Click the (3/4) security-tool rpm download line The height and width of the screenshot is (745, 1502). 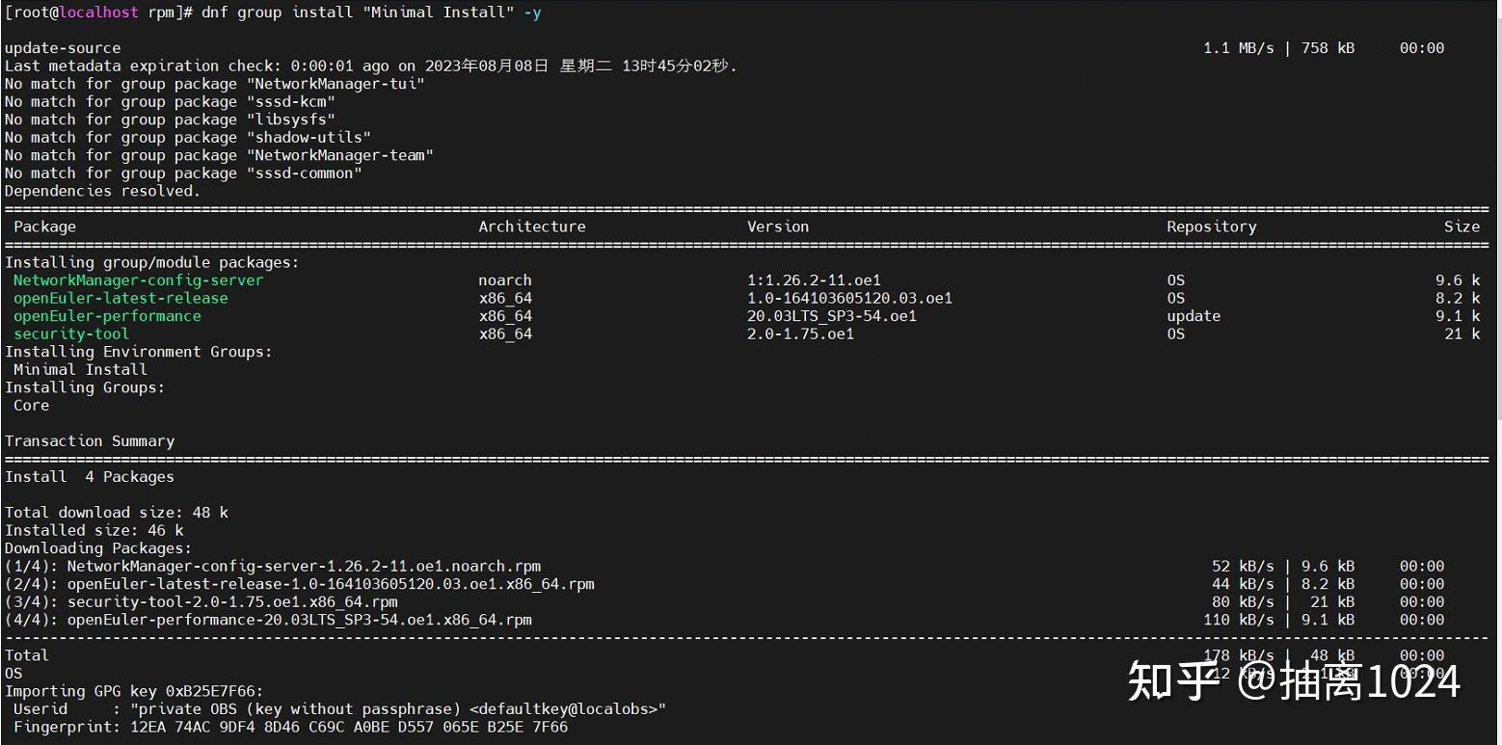coord(201,602)
